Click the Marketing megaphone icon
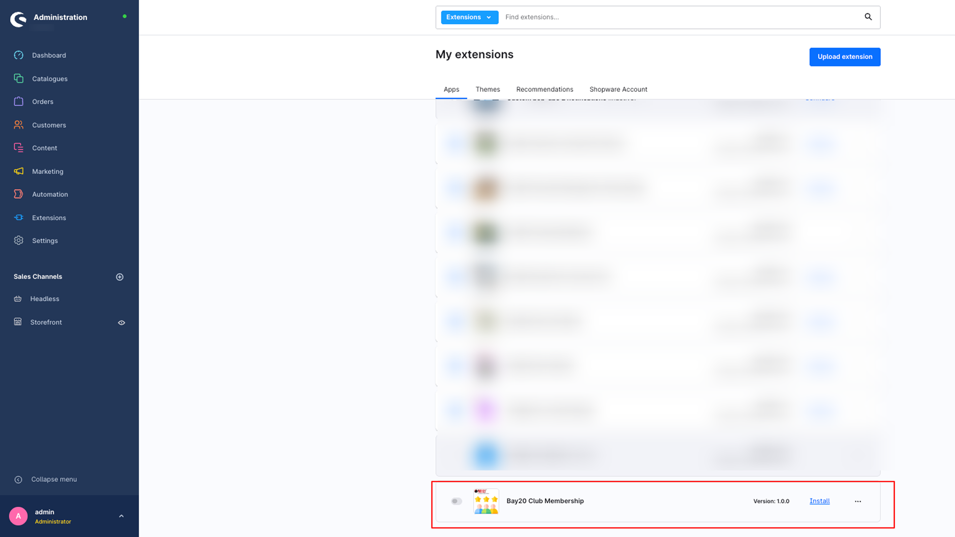Viewport: 955px width, 537px height. click(18, 171)
